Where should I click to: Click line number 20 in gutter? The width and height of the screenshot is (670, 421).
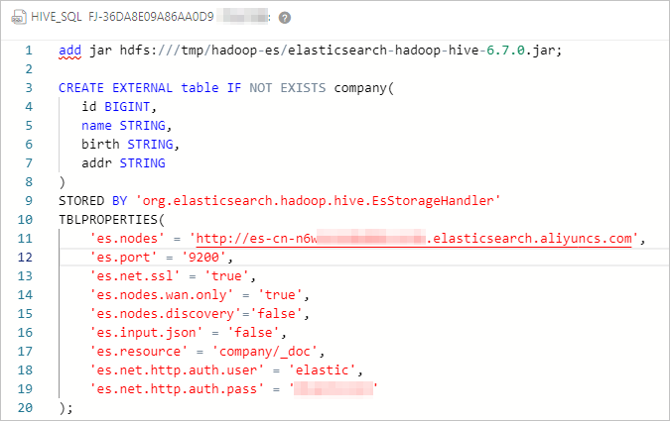click(x=25, y=408)
